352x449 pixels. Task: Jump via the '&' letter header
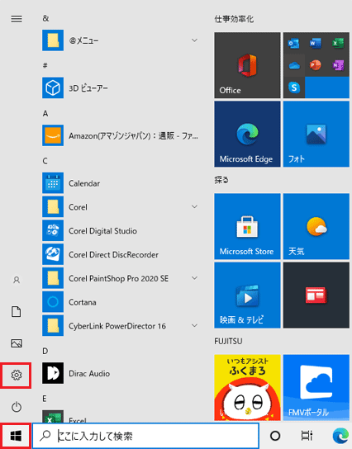45,18
